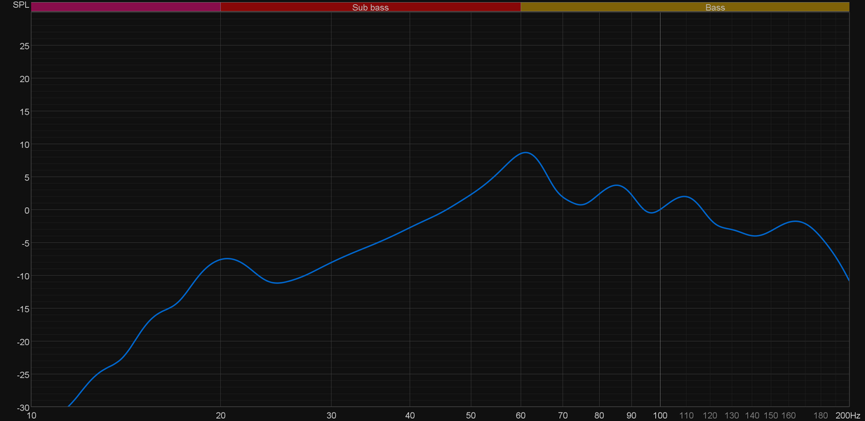The width and height of the screenshot is (865, 421).
Task: Click the curve's peak near 85 Hz
Action: point(616,185)
